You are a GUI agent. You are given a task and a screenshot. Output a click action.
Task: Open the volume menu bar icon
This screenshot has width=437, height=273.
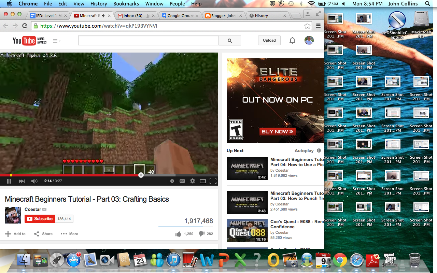[x=343, y=4]
